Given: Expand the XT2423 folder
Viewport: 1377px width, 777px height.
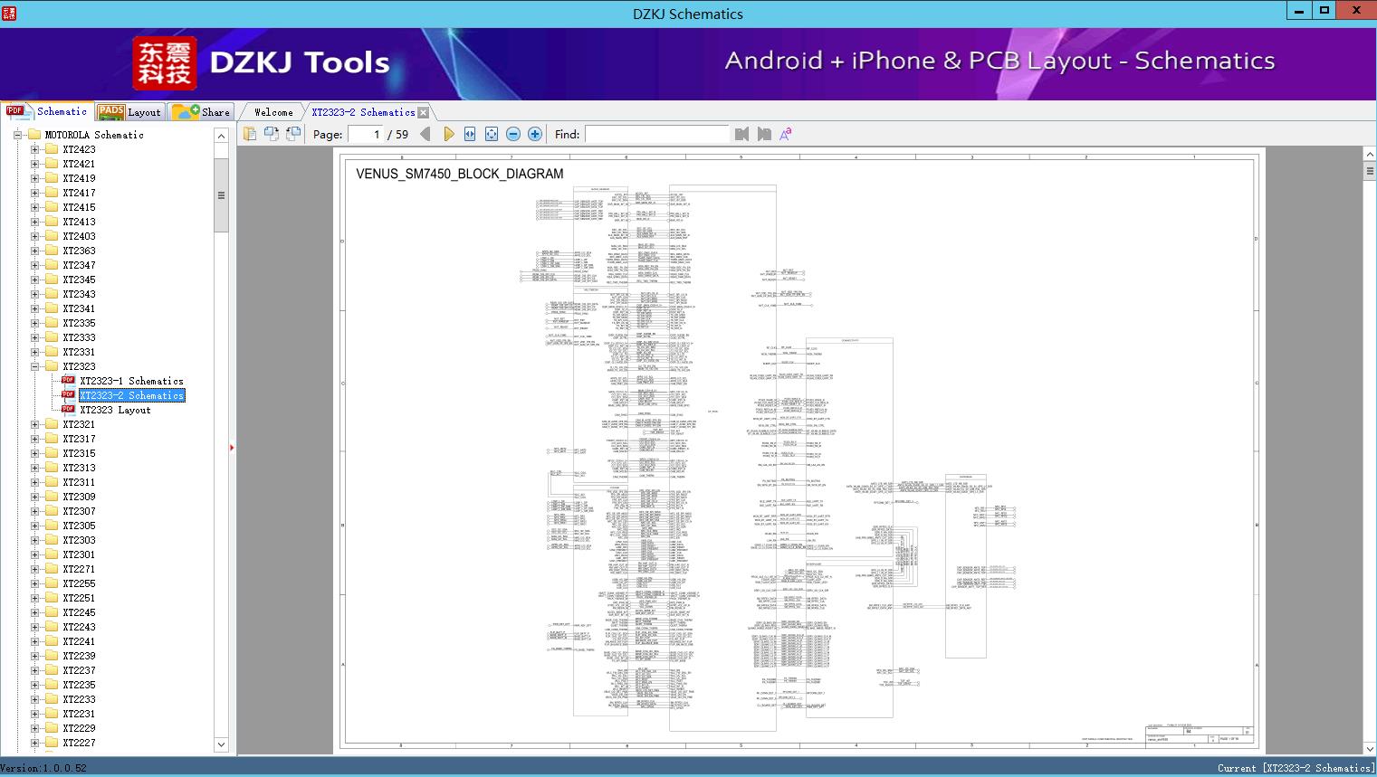Looking at the screenshot, I should tap(35, 149).
